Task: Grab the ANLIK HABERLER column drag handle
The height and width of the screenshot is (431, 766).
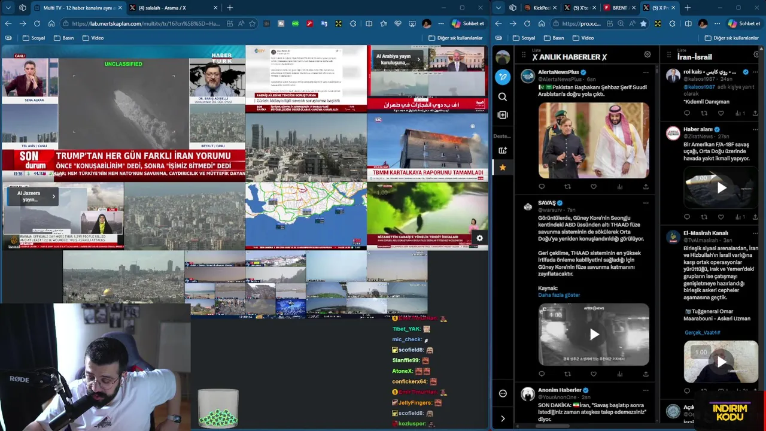Action: click(x=524, y=56)
